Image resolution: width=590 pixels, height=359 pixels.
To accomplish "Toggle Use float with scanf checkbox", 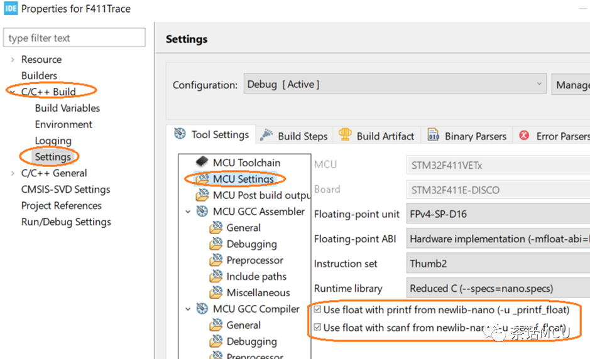I will [x=317, y=327].
